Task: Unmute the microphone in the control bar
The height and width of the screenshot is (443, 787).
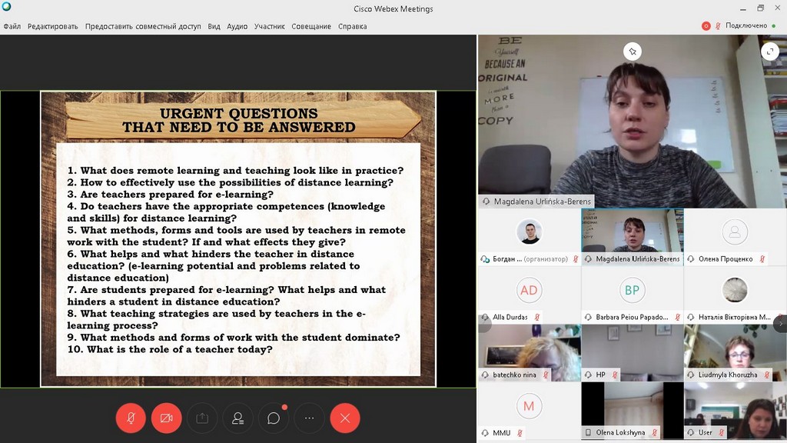Action: tap(131, 418)
